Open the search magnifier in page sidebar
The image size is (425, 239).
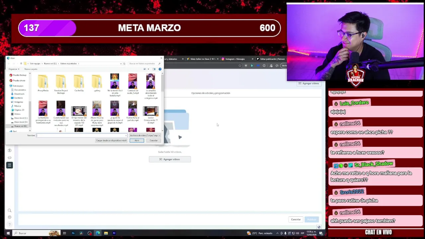click(x=9, y=210)
